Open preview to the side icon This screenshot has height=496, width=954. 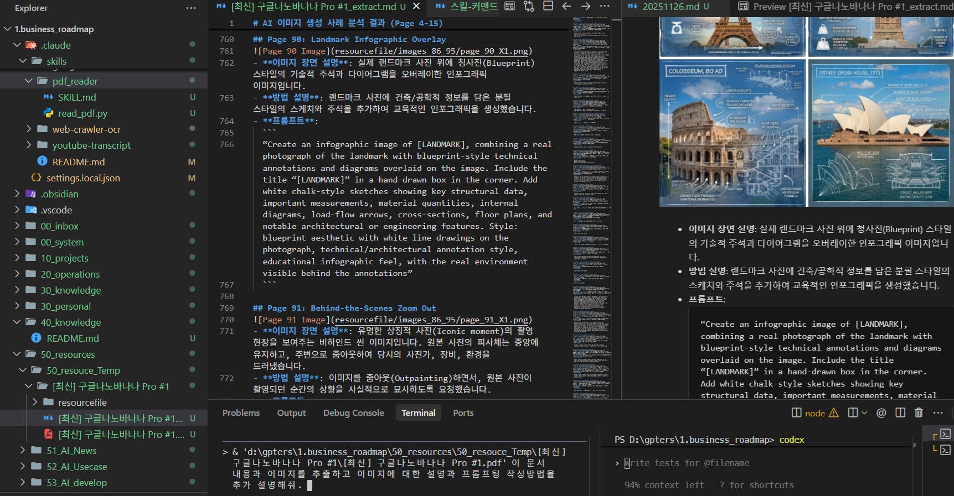click(x=510, y=6)
